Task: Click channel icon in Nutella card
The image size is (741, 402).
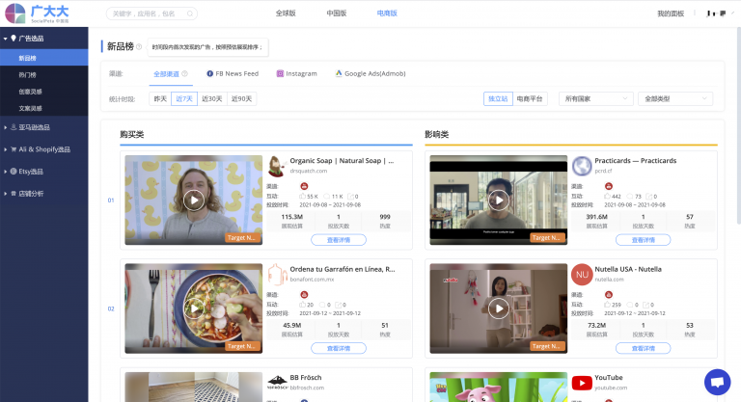Action: (609, 295)
